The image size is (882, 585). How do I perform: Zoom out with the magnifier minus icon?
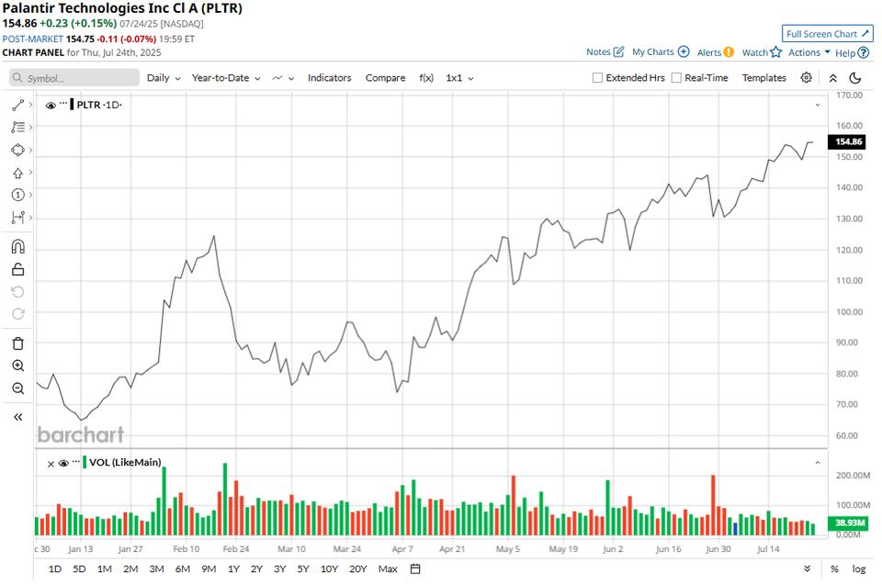click(x=18, y=388)
